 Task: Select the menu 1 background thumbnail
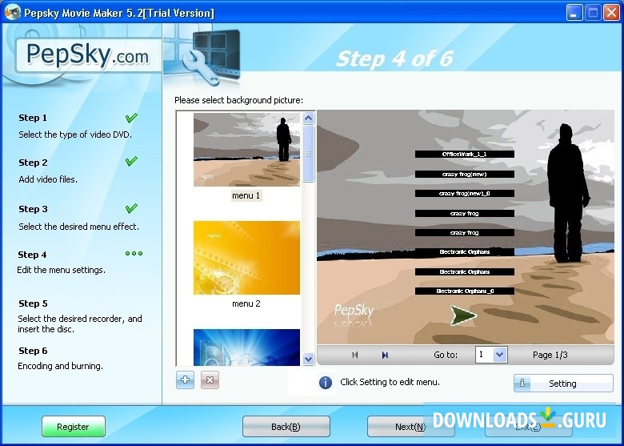[246, 150]
